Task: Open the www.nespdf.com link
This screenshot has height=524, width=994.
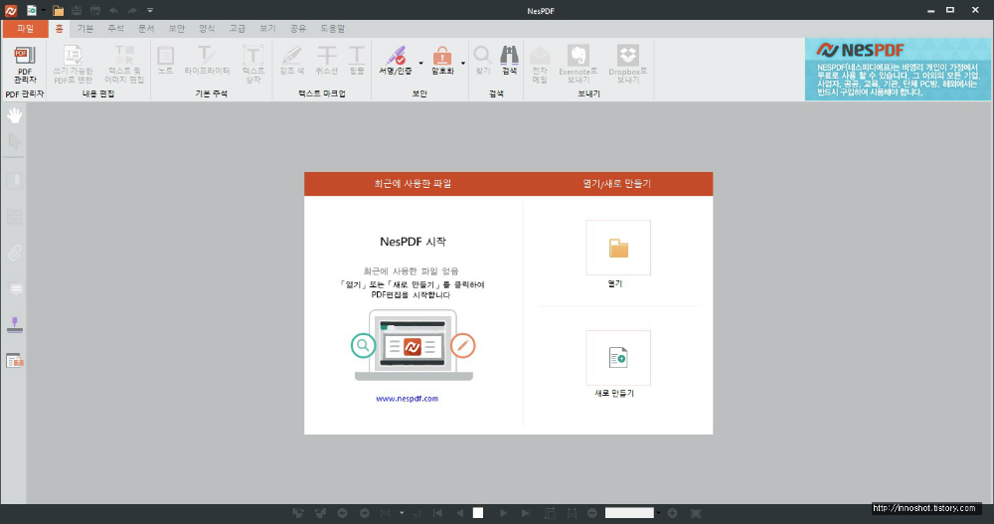Action: click(407, 399)
